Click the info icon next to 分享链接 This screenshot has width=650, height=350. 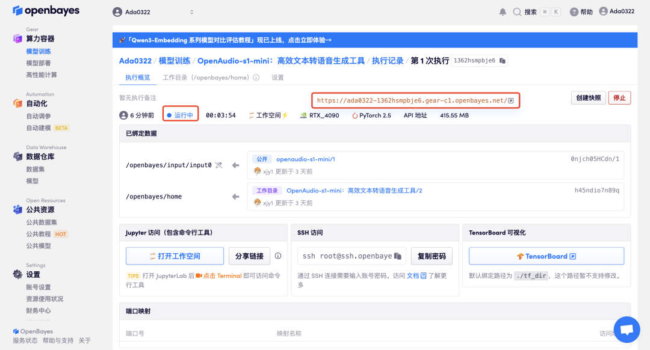tap(278, 256)
